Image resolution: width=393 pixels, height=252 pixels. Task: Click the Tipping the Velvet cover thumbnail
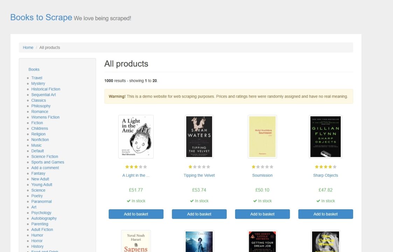click(x=199, y=136)
